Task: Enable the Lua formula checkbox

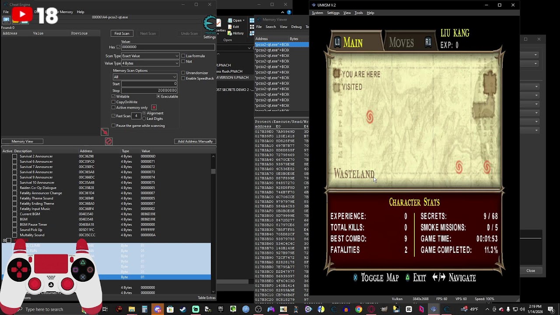Action: [x=183, y=56]
